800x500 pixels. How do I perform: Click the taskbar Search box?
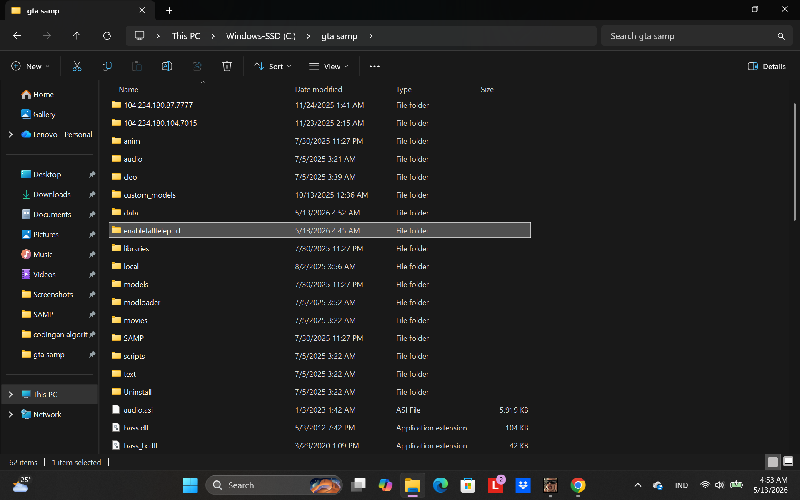point(274,485)
